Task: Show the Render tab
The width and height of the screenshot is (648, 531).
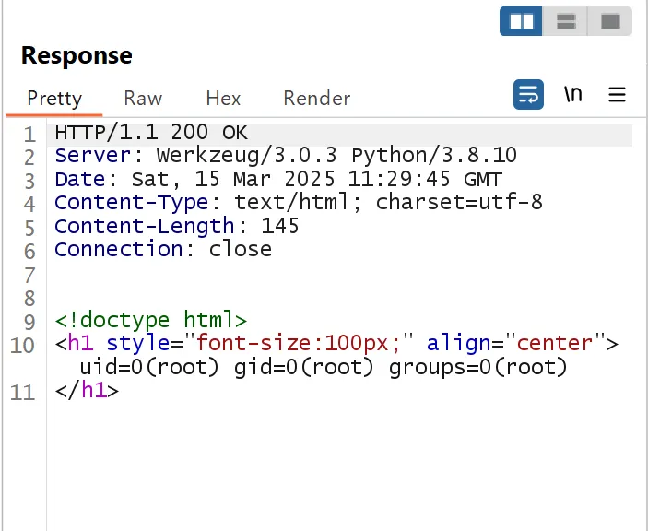Action: pyautogui.click(x=316, y=98)
